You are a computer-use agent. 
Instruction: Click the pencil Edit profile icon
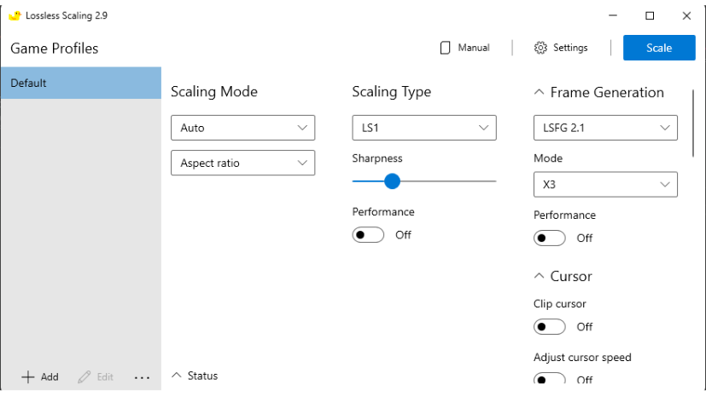tap(85, 377)
